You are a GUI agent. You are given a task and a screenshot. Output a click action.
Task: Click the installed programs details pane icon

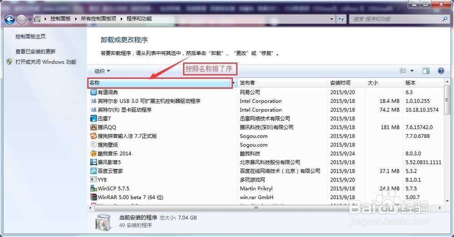pyautogui.click(x=103, y=223)
